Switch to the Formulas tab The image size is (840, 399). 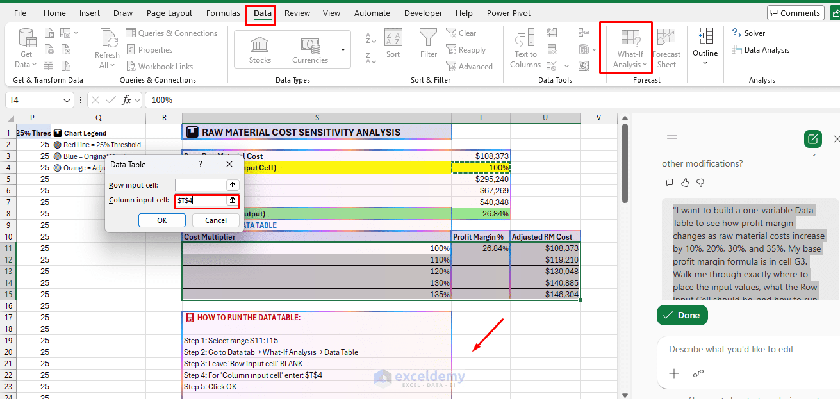pyautogui.click(x=223, y=13)
